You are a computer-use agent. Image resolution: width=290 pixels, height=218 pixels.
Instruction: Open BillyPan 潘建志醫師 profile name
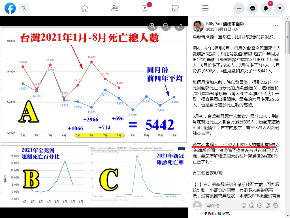[x=225, y=24]
